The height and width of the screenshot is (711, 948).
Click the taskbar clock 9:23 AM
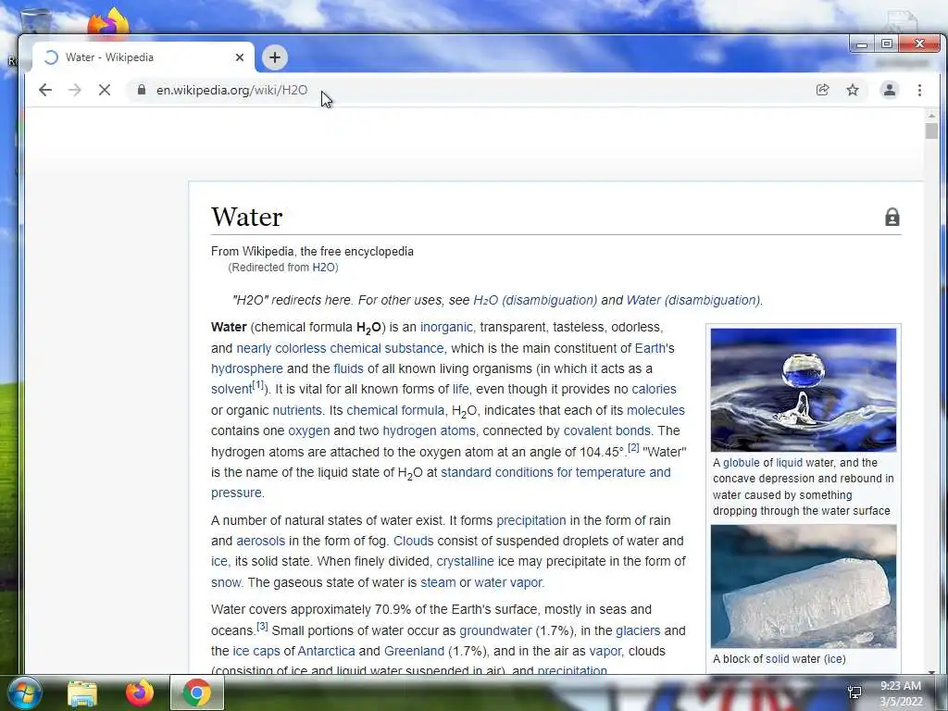[900, 686]
